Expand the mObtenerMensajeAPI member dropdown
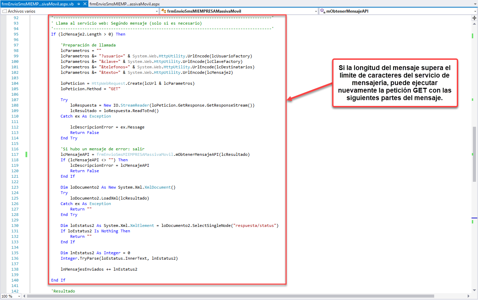This screenshot has height=300, width=478. (475, 11)
